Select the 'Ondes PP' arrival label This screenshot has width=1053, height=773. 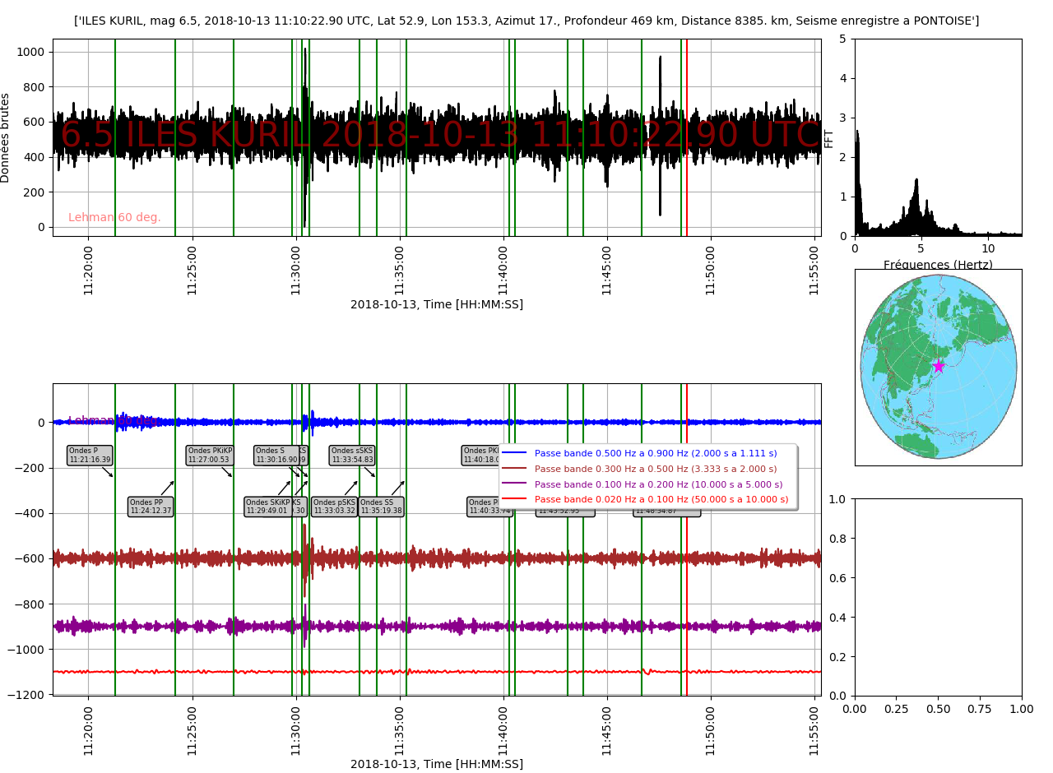tap(151, 507)
